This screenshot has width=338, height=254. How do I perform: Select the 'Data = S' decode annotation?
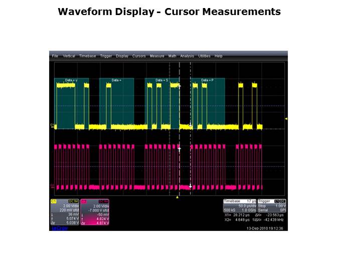point(161,80)
